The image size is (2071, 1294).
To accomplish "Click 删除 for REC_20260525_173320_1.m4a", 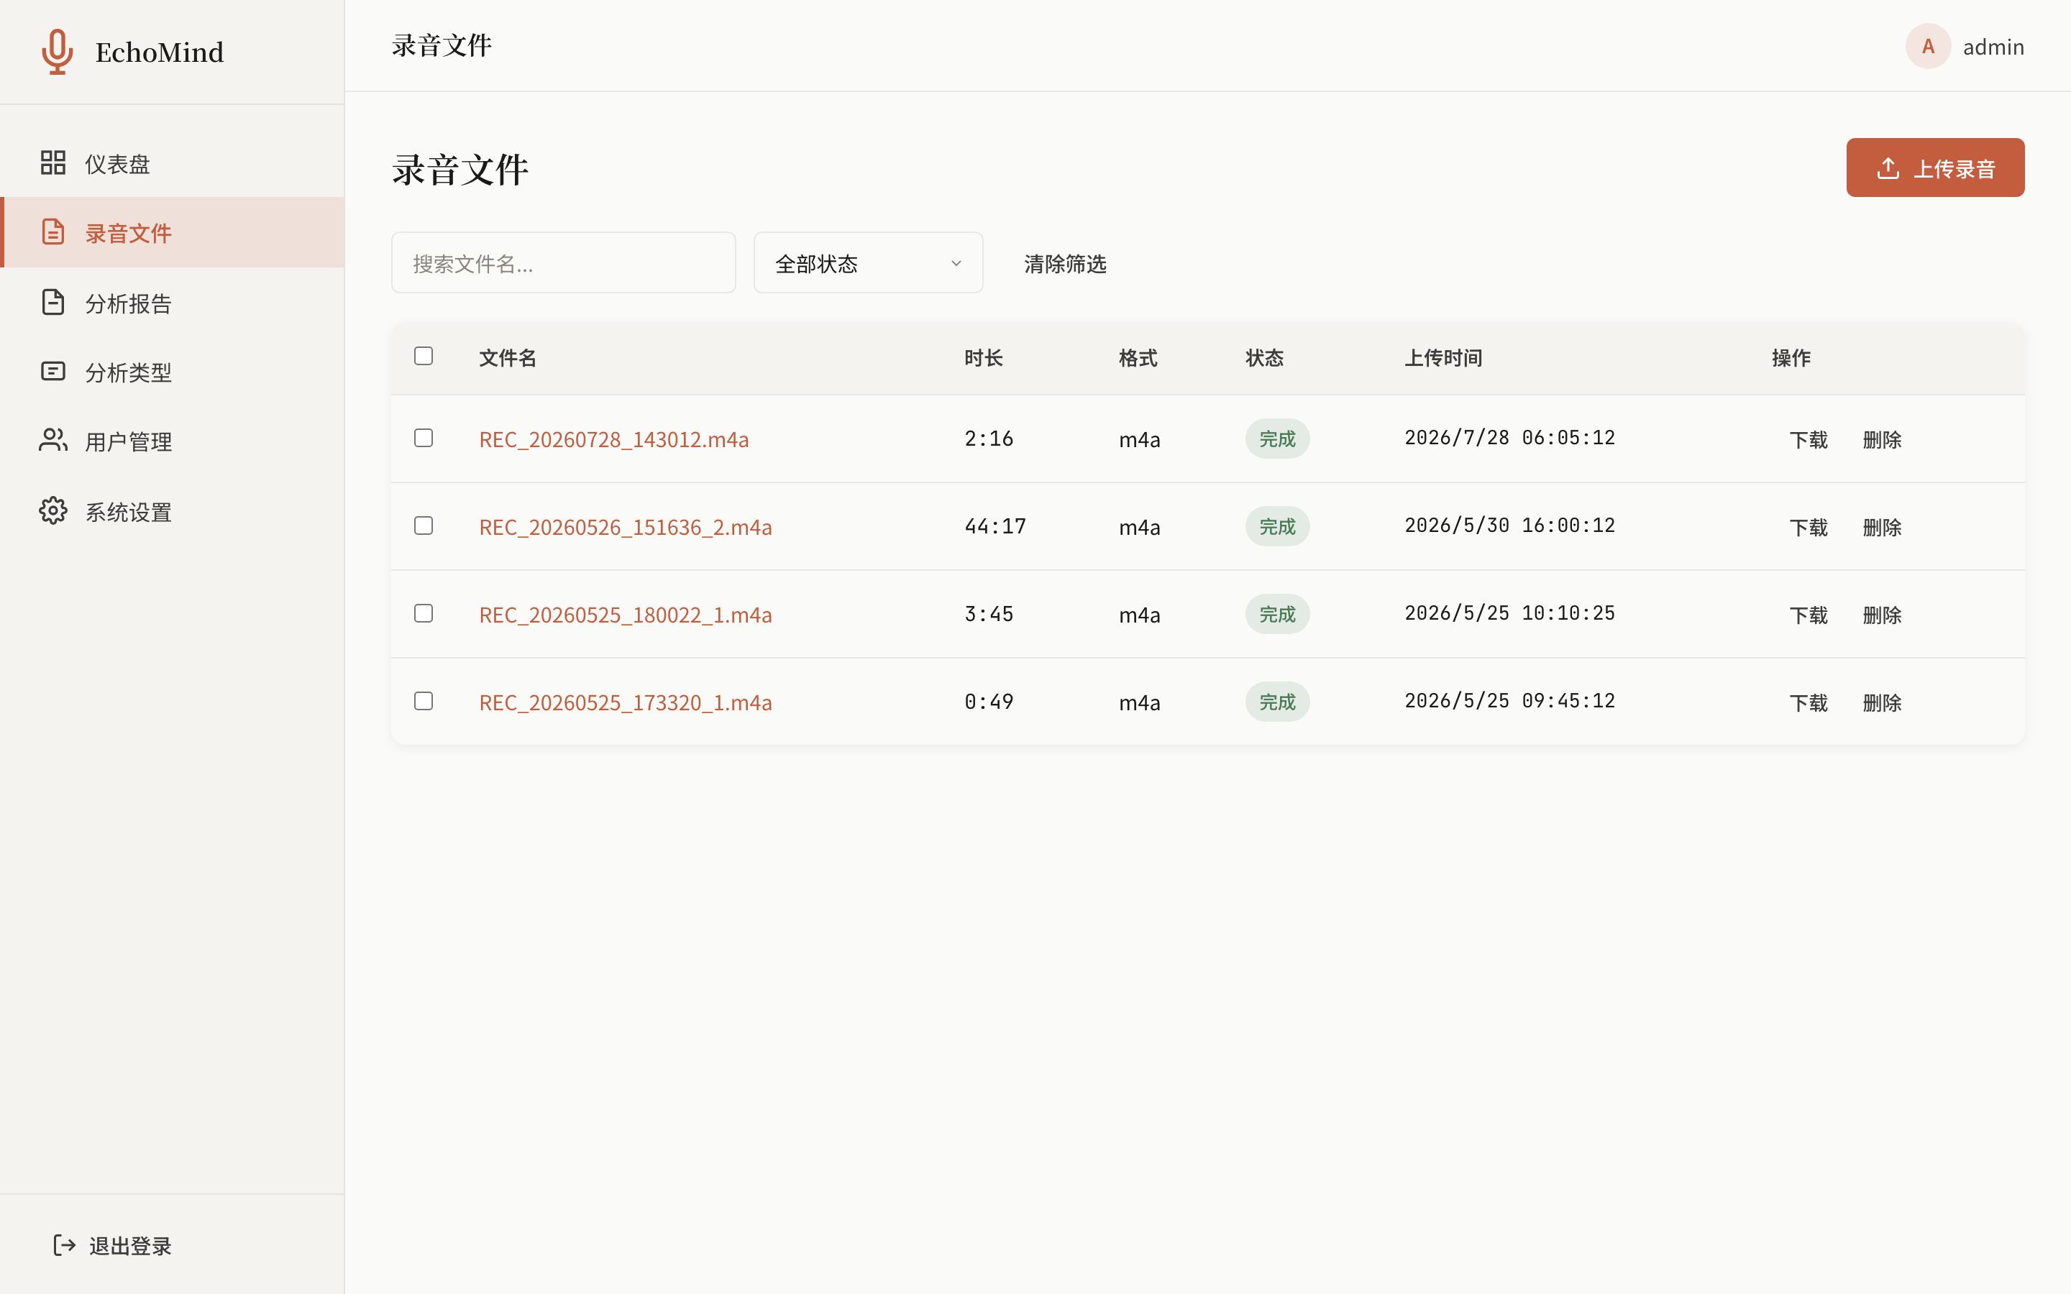I will coord(1882,702).
